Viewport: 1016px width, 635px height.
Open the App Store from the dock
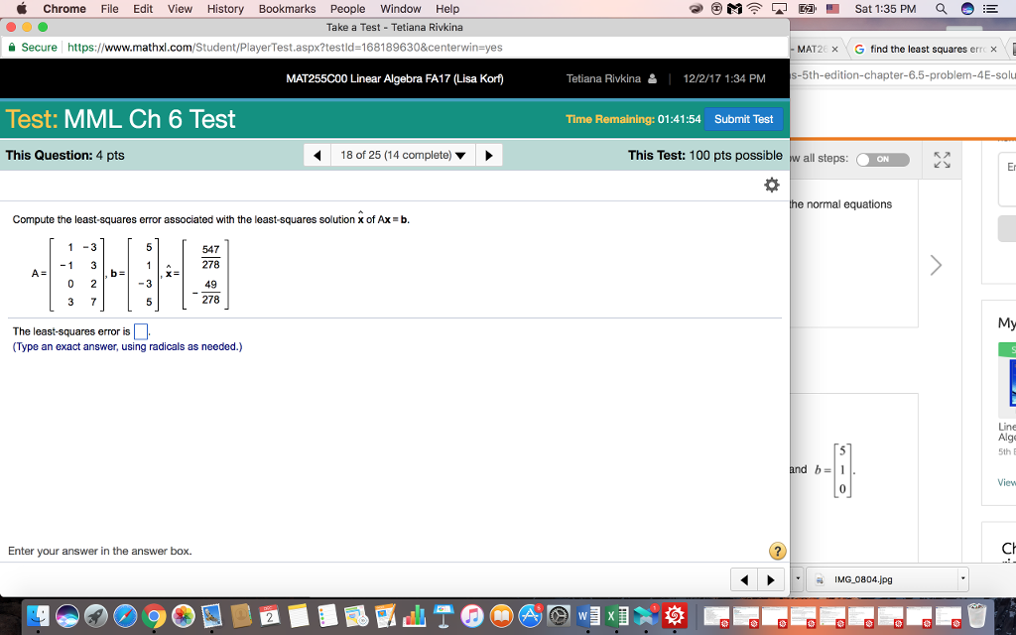(530, 616)
